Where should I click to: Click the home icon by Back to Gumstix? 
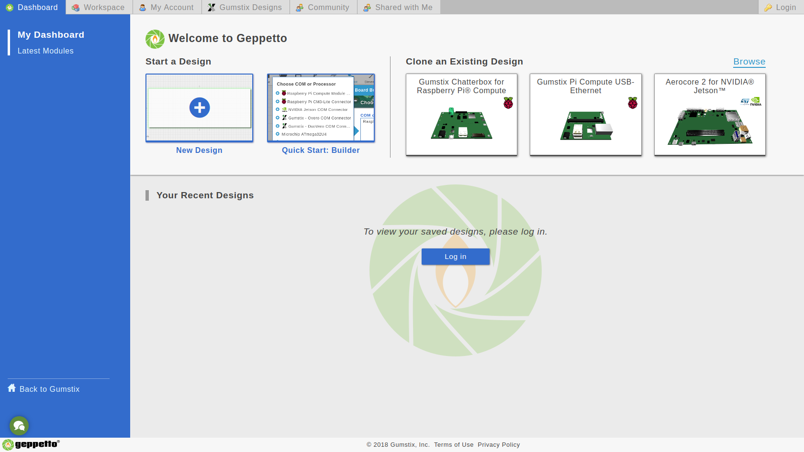click(12, 388)
